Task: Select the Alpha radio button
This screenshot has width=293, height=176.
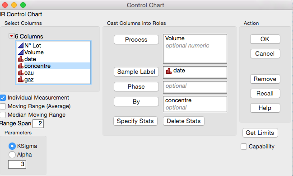Action: 12,155
